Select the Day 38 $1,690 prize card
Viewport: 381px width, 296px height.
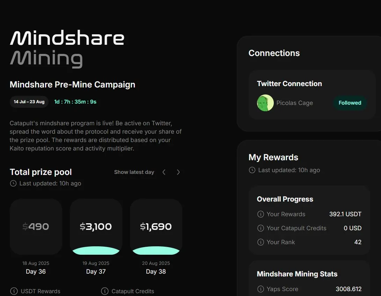pyautogui.click(x=156, y=227)
